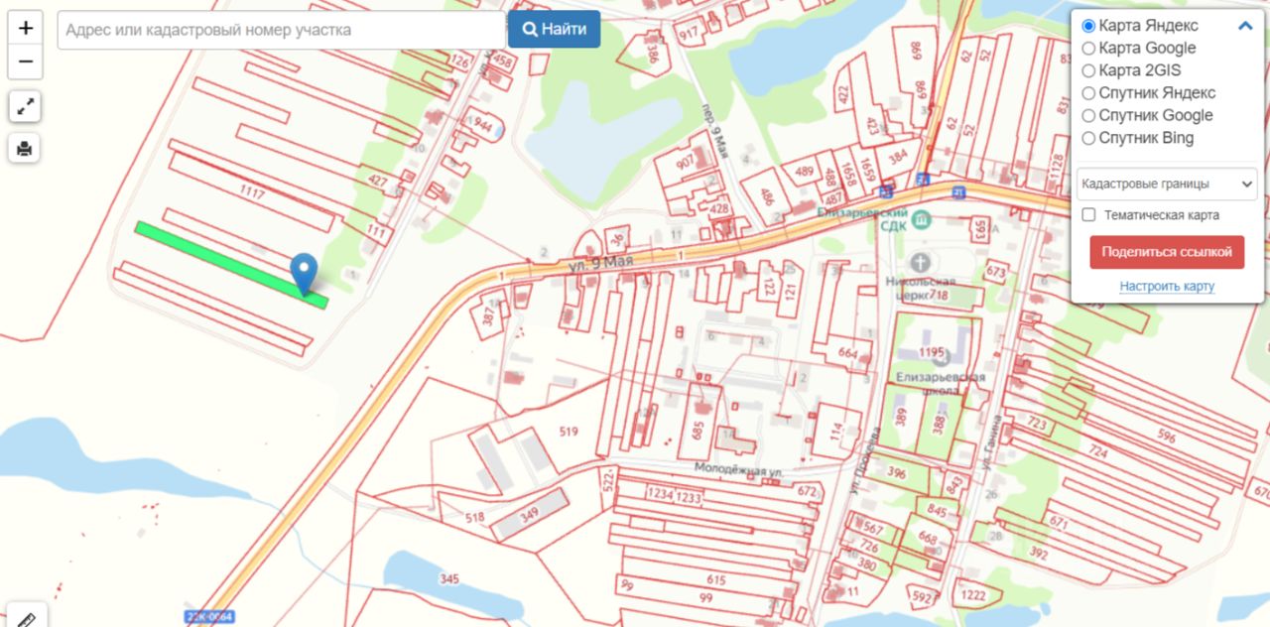The width and height of the screenshot is (1270, 627).
Task: Collapse the map layers panel chevron
Action: pos(1245,27)
